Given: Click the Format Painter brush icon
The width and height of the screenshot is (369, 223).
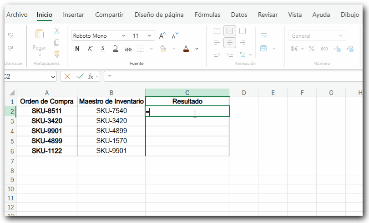Looking at the screenshot, I should pos(57,55).
